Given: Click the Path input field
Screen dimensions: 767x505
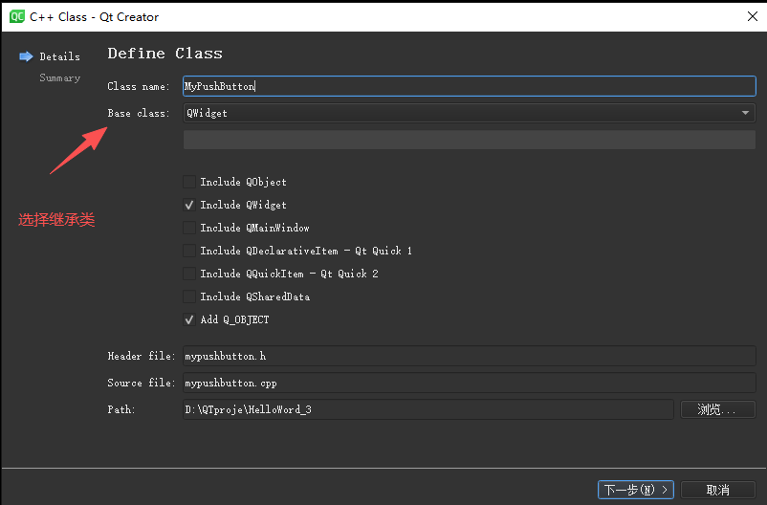Looking at the screenshot, I should [x=428, y=409].
